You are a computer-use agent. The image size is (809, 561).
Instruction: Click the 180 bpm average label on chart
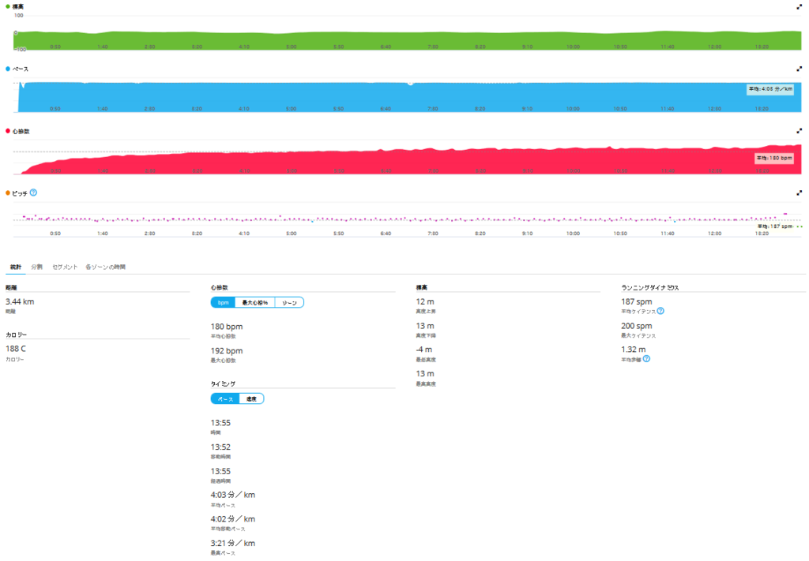(x=774, y=158)
